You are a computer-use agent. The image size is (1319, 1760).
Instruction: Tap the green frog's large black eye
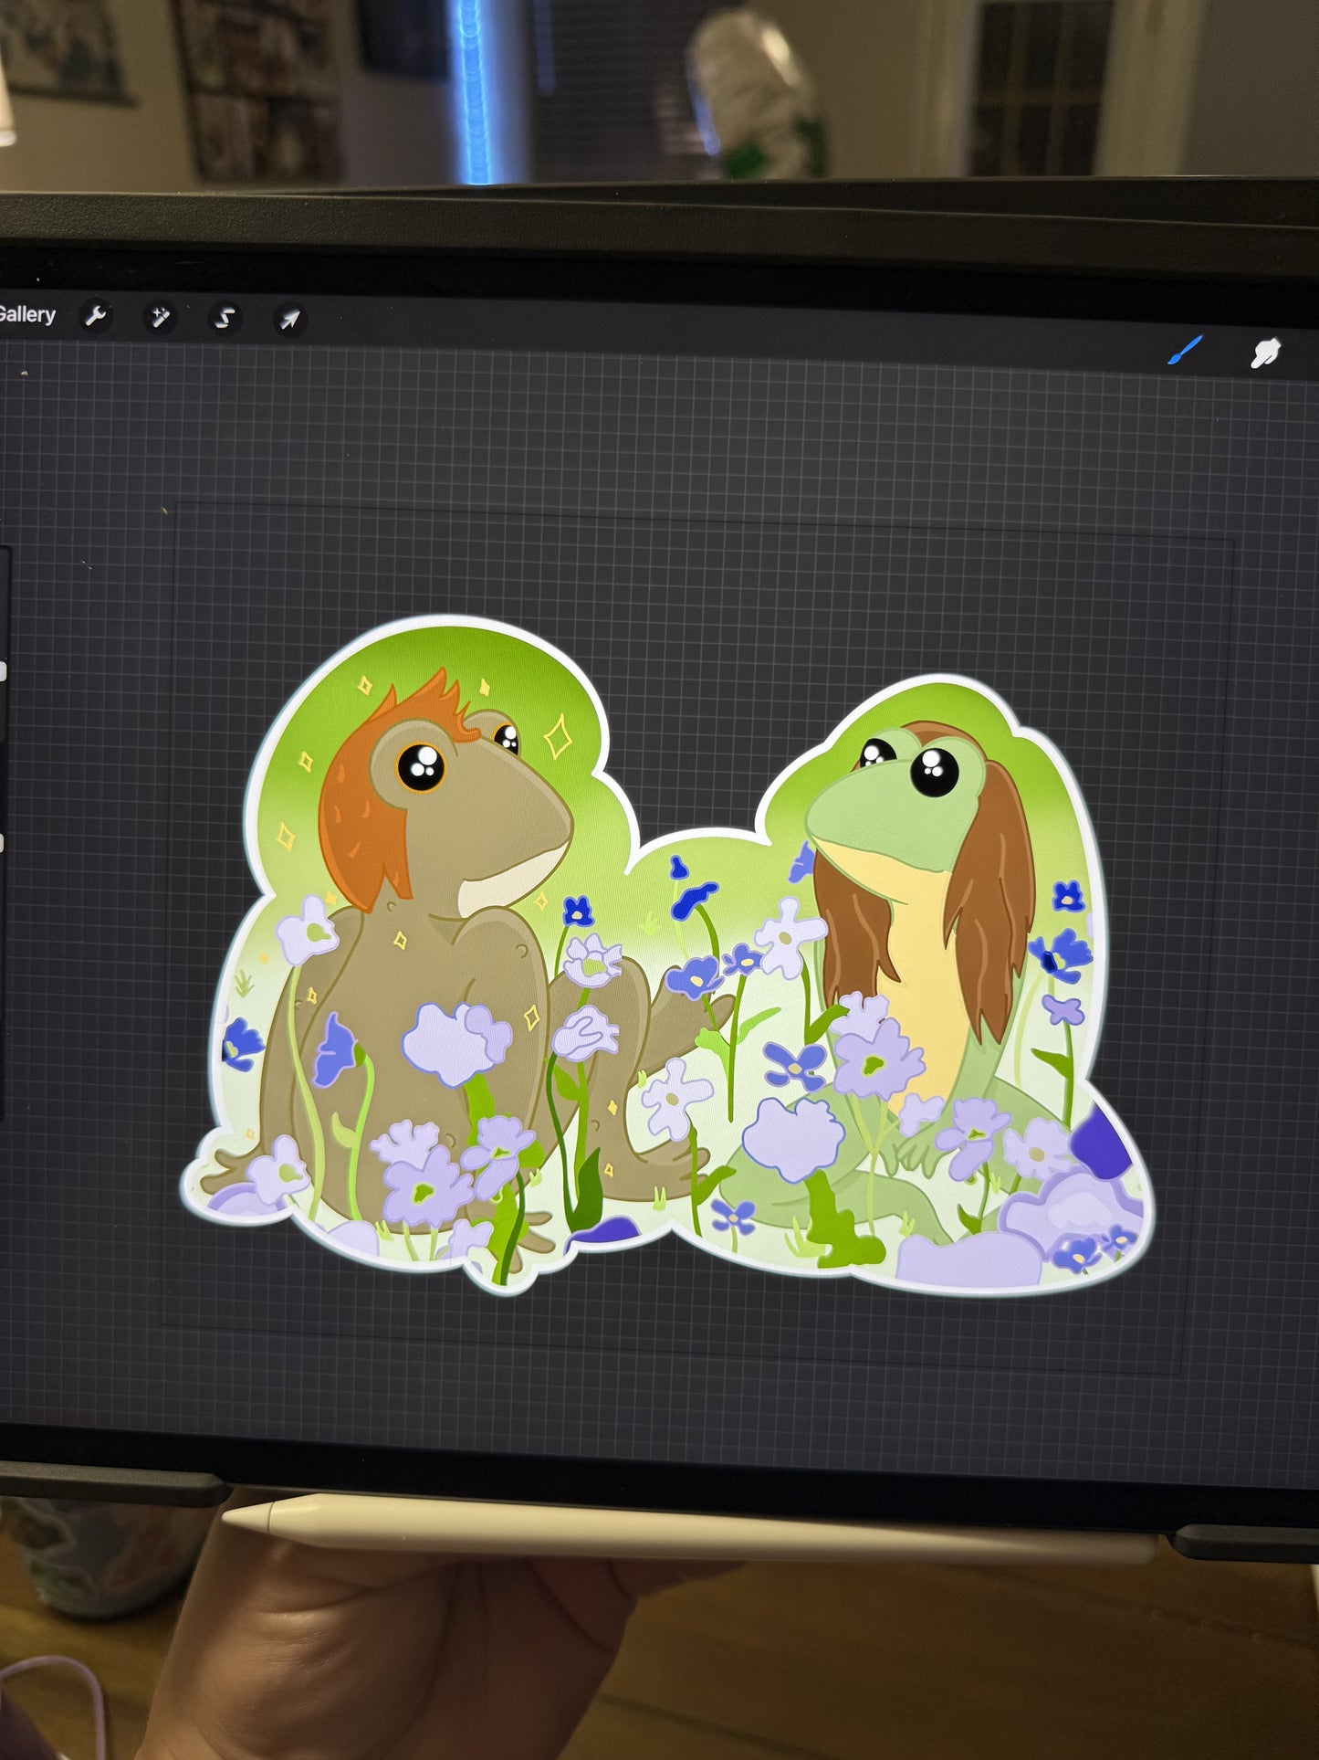(936, 773)
